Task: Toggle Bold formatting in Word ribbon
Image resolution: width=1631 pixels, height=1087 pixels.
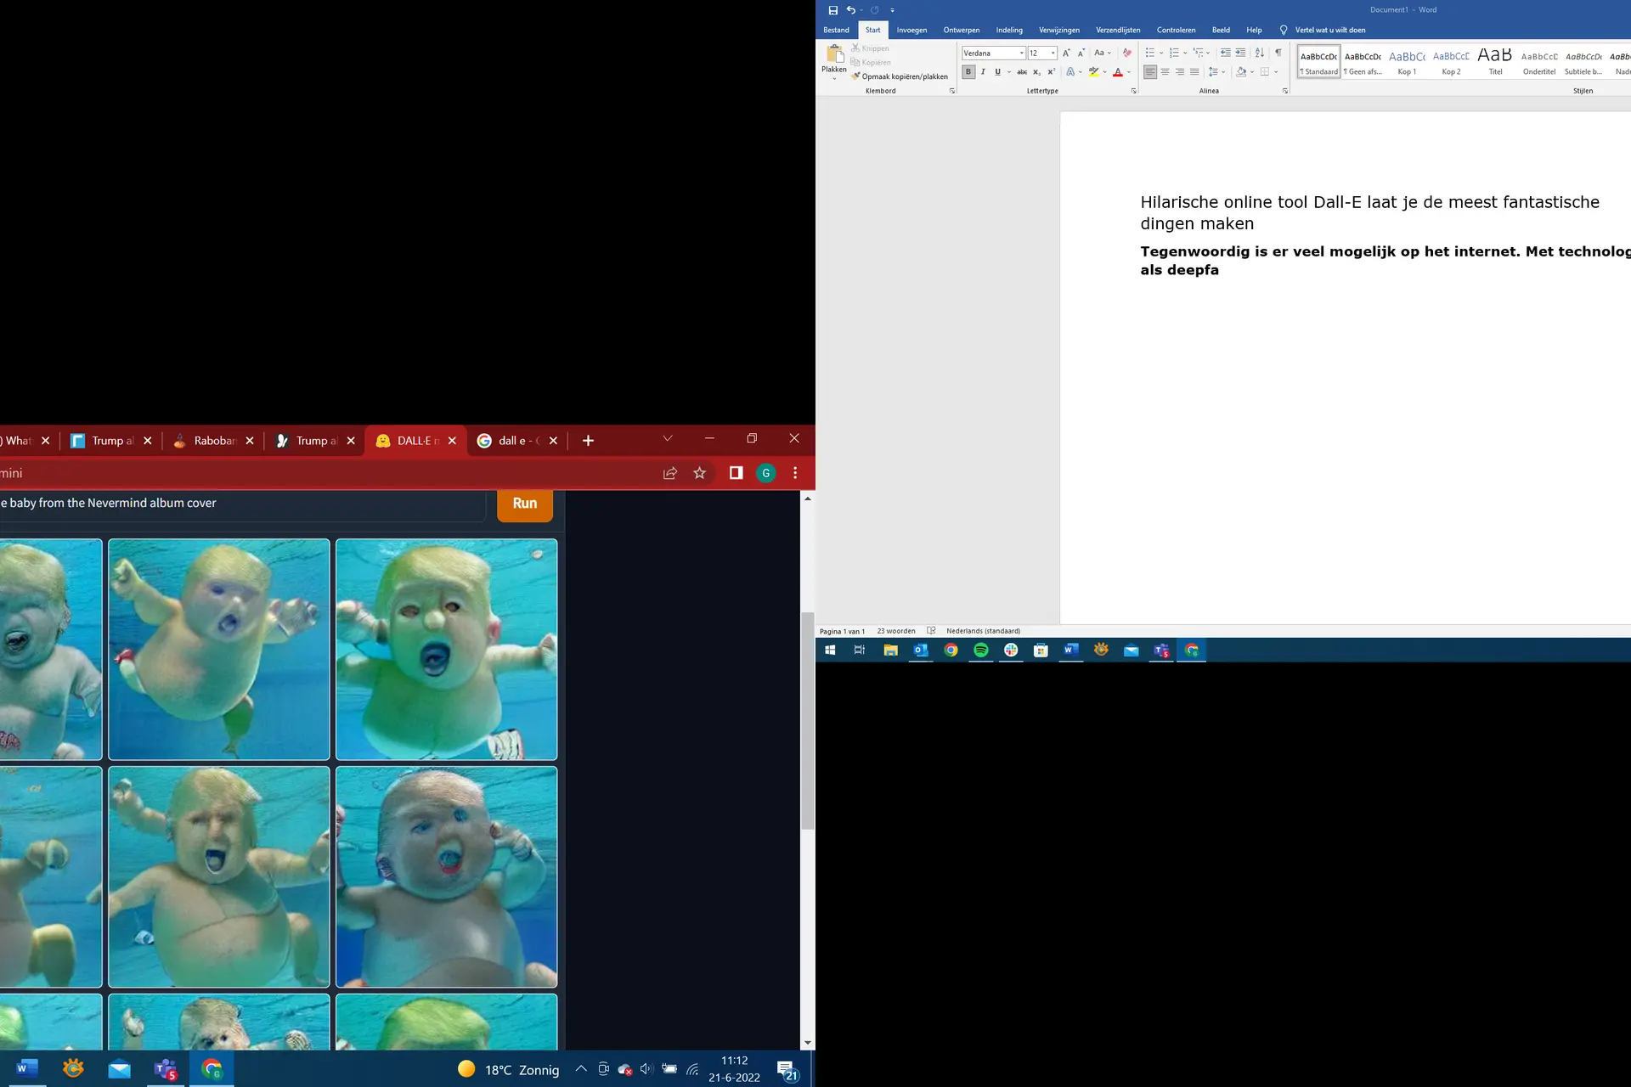Action: click(968, 72)
